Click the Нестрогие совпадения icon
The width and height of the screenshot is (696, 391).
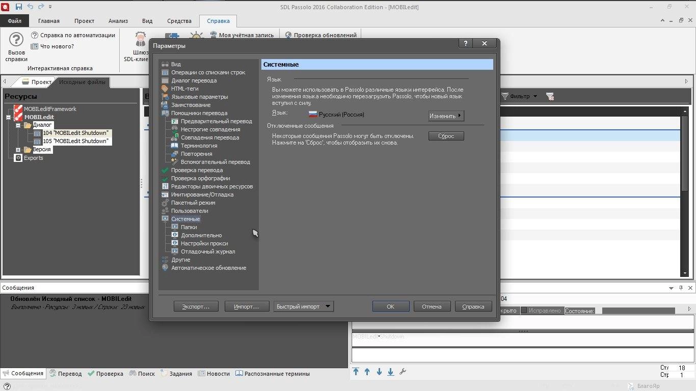click(175, 129)
